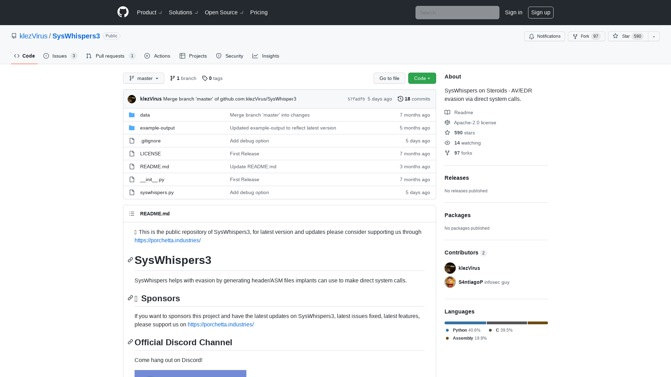Click the Readme book icon in About
This screenshot has width=671, height=377.
[447, 112]
